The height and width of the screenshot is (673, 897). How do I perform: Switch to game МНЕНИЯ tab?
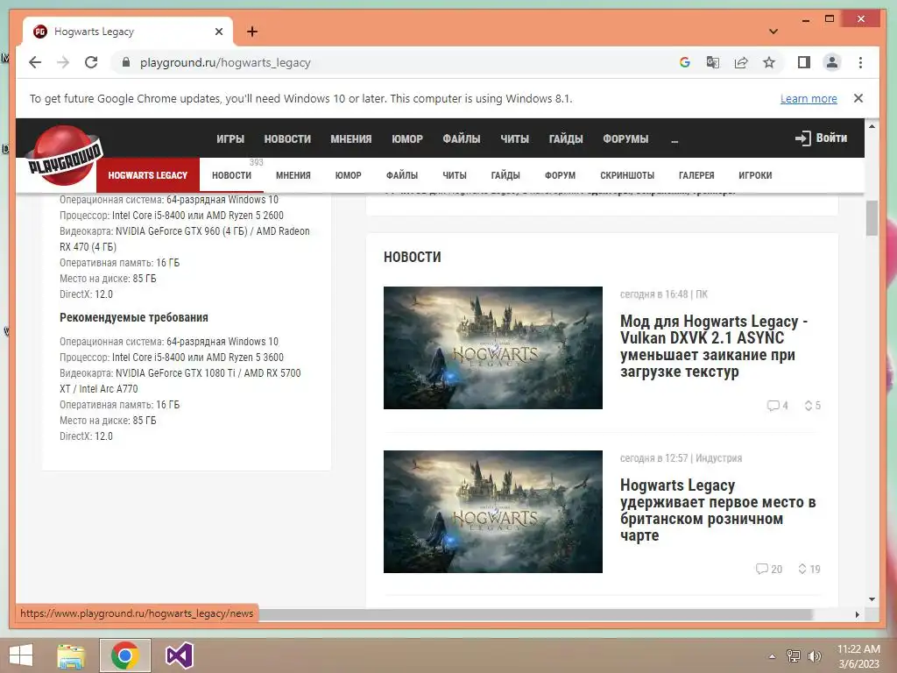(x=293, y=175)
